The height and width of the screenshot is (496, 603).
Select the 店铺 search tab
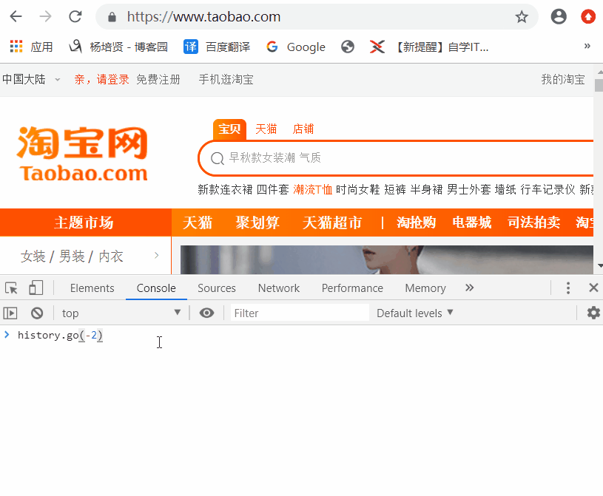click(303, 129)
